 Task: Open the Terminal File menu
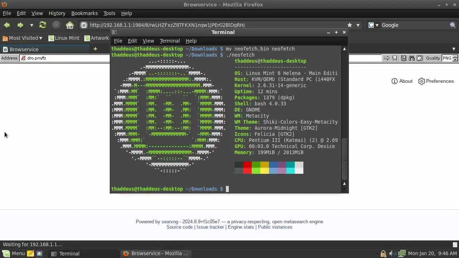coord(118,41)
